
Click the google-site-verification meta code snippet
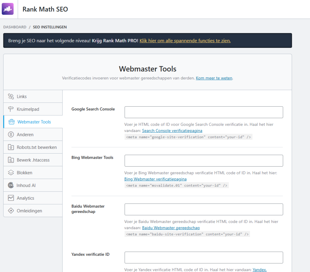188,137
